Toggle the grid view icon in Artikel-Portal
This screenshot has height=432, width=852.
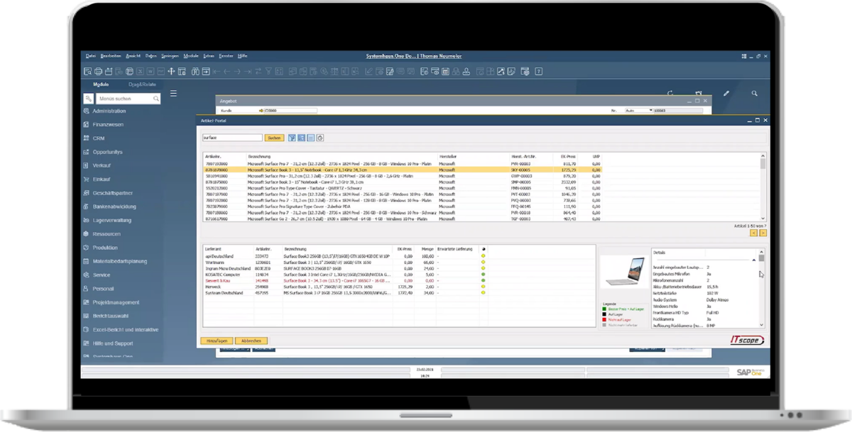click(301, 138)
